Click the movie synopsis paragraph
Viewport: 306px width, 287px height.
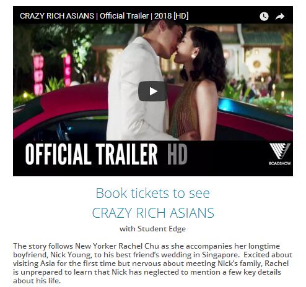click(x=153, y=263)
